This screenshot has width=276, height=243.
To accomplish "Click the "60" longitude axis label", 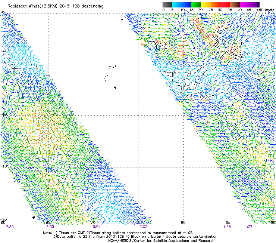I will [x=3, y=222].
